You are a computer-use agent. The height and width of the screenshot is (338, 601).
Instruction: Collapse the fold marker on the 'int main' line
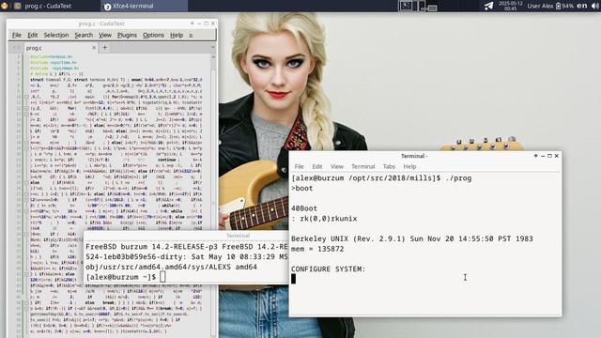coord(26,97)
